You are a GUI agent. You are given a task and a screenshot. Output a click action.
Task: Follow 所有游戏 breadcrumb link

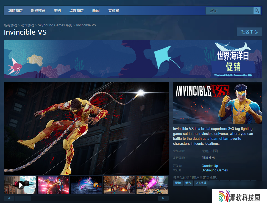point(10,25)
